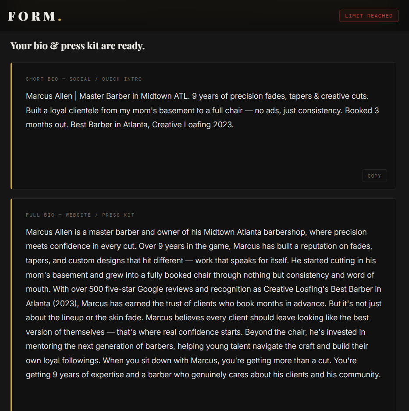This screenshot has height=411, width=409.
Task: Select the SHORT BIO — SOCIAL / QUICK INTRO label
Action: coord(84,79)
